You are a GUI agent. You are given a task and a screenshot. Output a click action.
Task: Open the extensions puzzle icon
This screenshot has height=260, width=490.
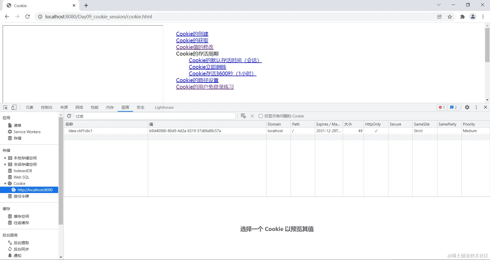pyautogui.click(x=462, y=17)
